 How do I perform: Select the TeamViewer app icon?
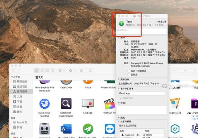(x=110, y=129)
